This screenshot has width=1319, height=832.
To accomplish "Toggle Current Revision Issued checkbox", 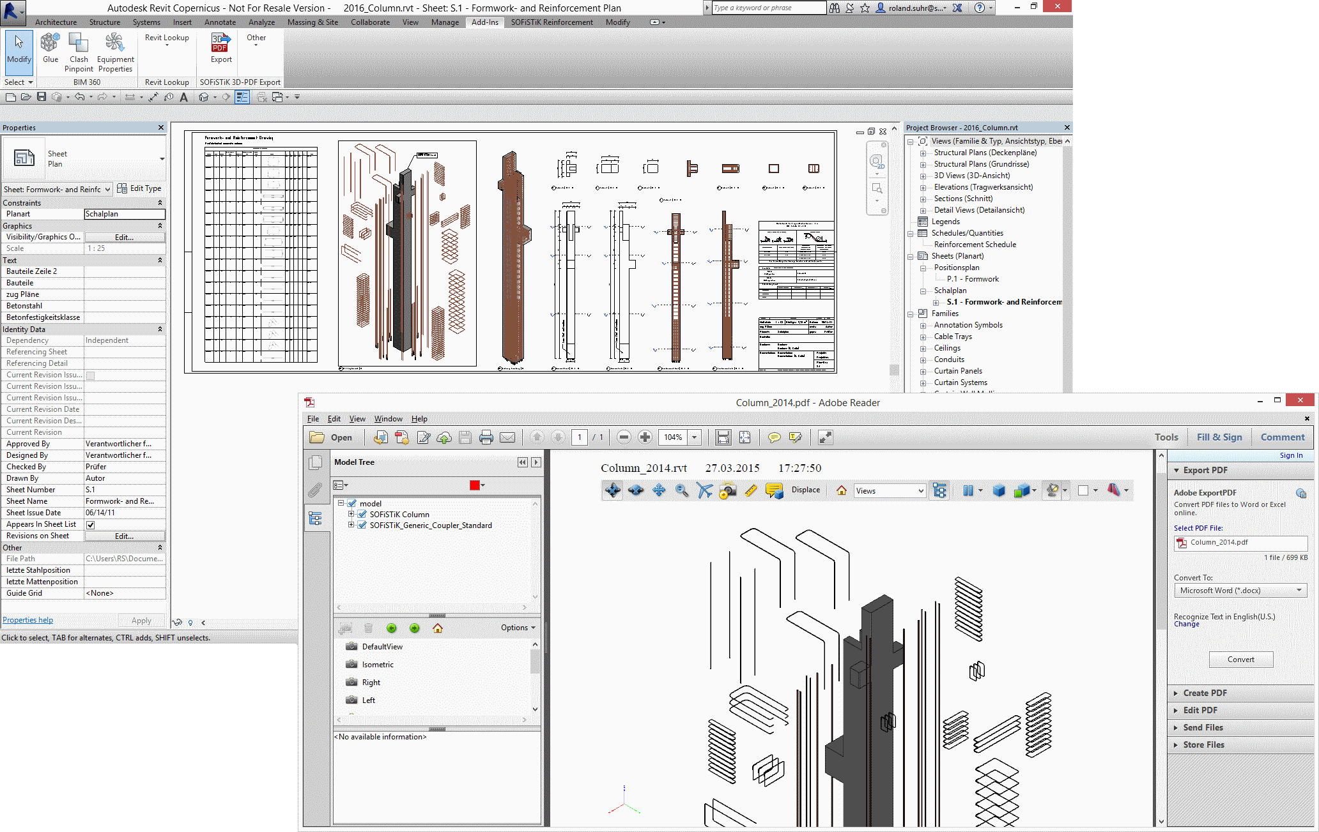I will [91, 375].
